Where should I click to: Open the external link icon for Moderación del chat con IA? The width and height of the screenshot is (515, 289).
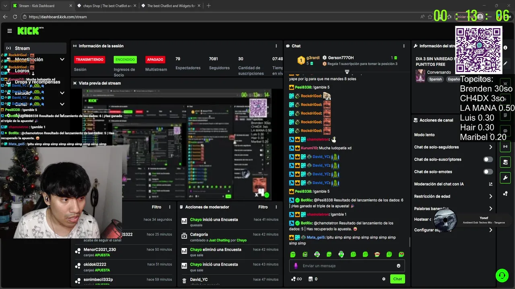490,184
